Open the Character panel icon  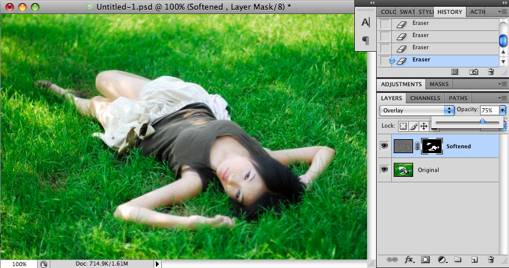(x=365, y=22)
